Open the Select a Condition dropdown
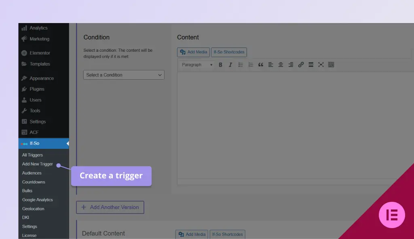Image resolution: width=414 pixels, height=239 pixels. coord(124,74)
